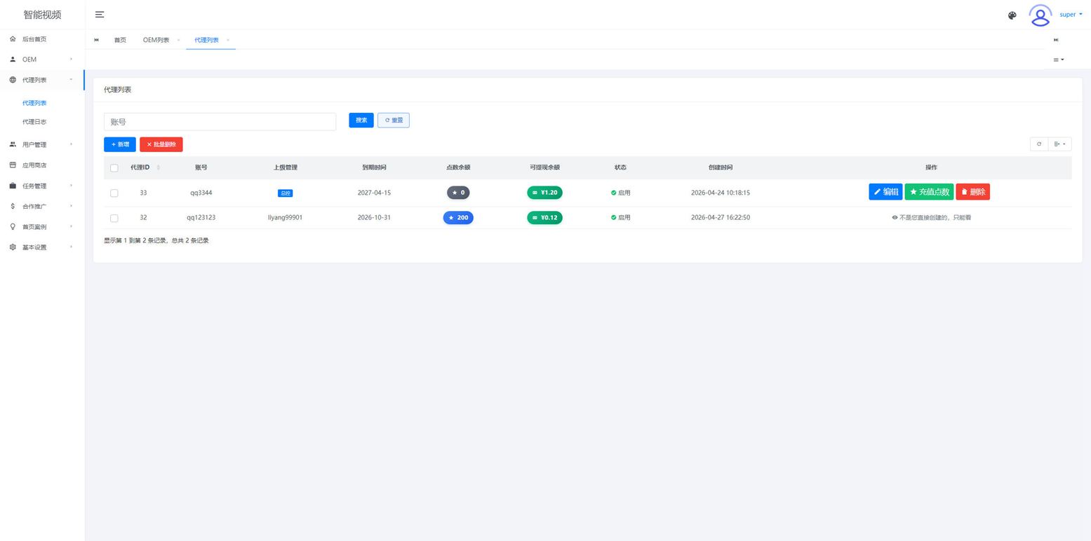
Task: Toggle the sidebar collapse hamburger icon
Action: click(x=100, y=15)
